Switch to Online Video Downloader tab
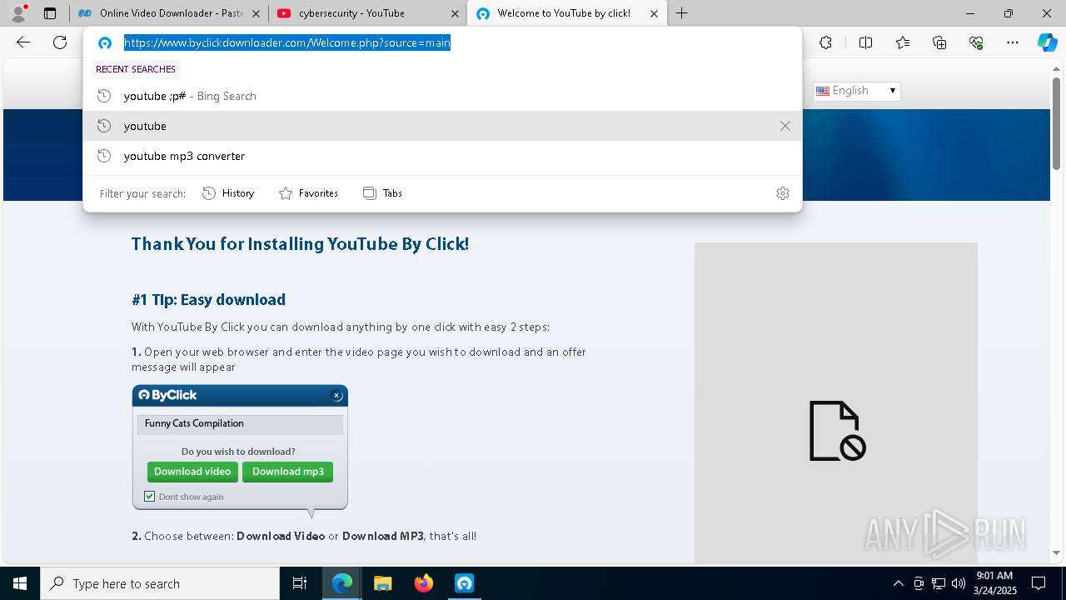 coord(169,13)
